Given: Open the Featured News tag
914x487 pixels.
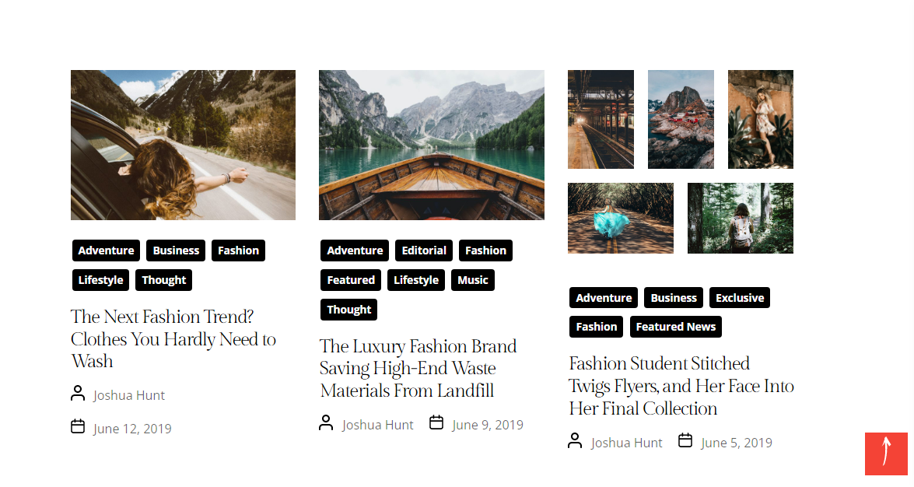Looking at the screenshot, I should pos(675,327).
